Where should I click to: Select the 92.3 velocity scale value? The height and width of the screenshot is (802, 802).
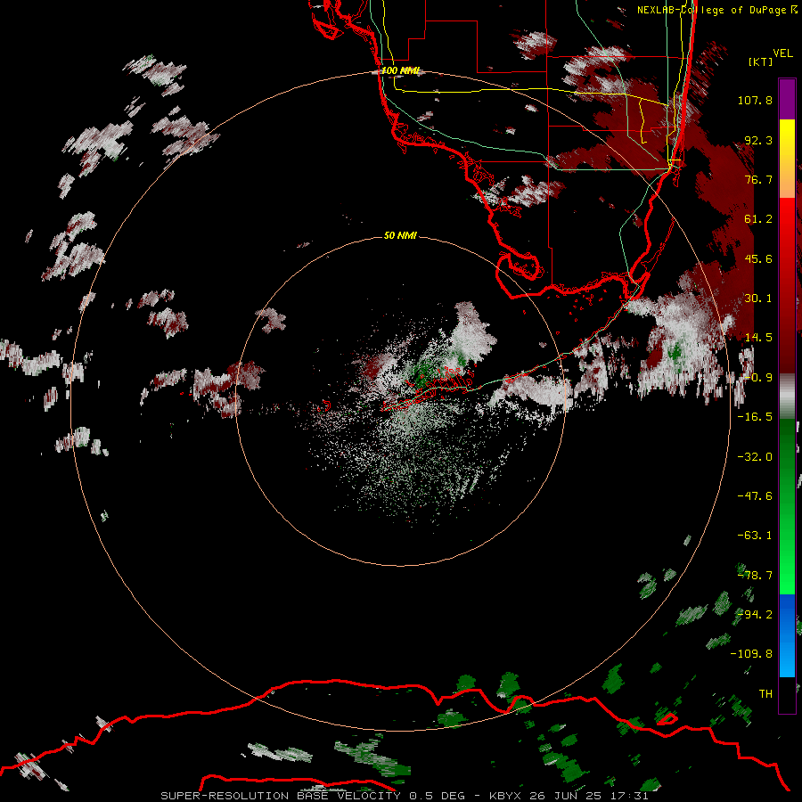click(758, 140)
